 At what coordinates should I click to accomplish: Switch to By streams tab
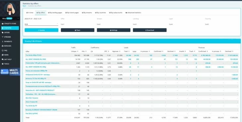pyautogui.click(x=87, y=13)
